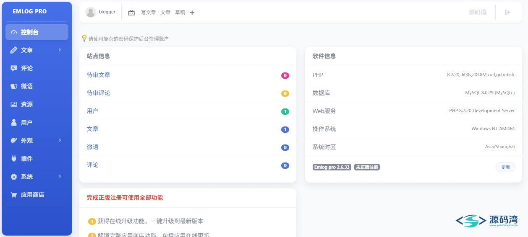The width and height of the screenshot is (528, 237).
Task: Click the palette icon for 外观
Action: coord(14,141)
